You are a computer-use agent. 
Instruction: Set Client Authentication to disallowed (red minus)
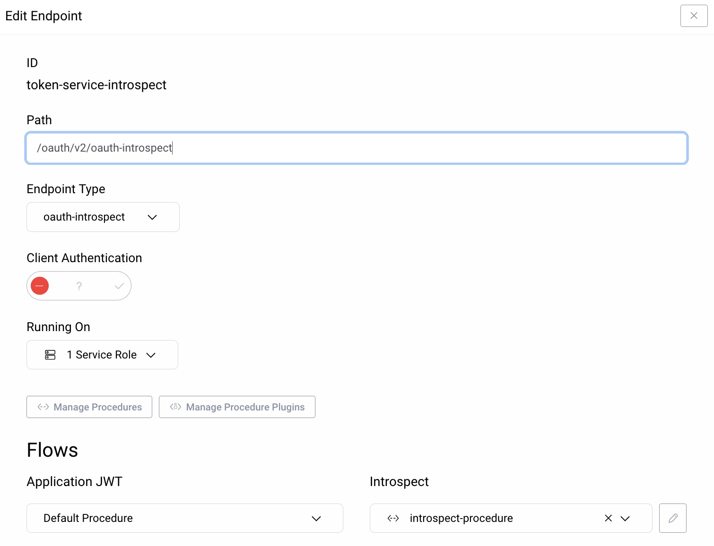40,286
